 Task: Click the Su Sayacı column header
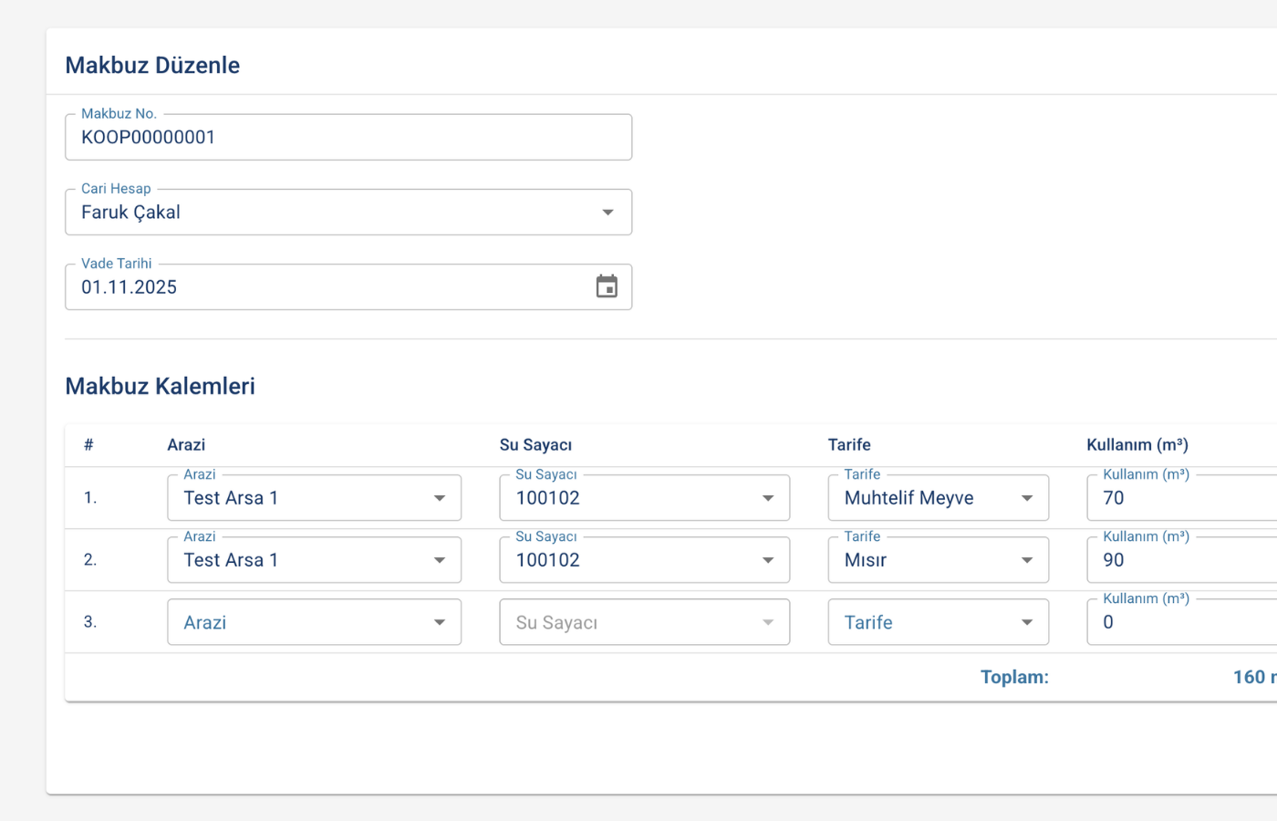point(535,445)
